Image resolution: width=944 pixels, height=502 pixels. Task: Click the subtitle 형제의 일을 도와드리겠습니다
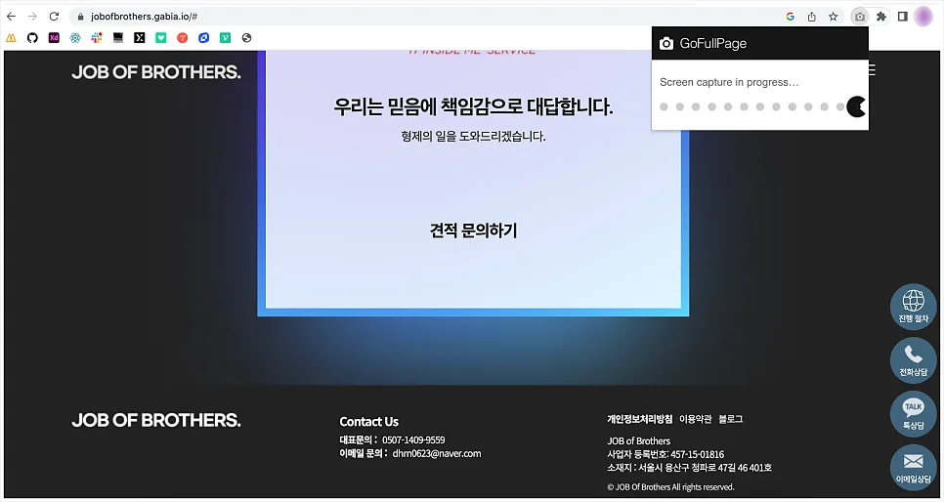[473, 137]
